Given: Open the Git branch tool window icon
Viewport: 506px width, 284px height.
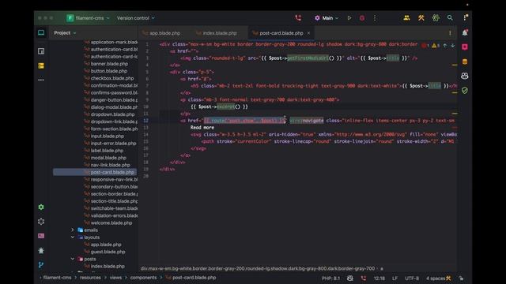Looking at the screenshot, I should [x=41, y=265].
